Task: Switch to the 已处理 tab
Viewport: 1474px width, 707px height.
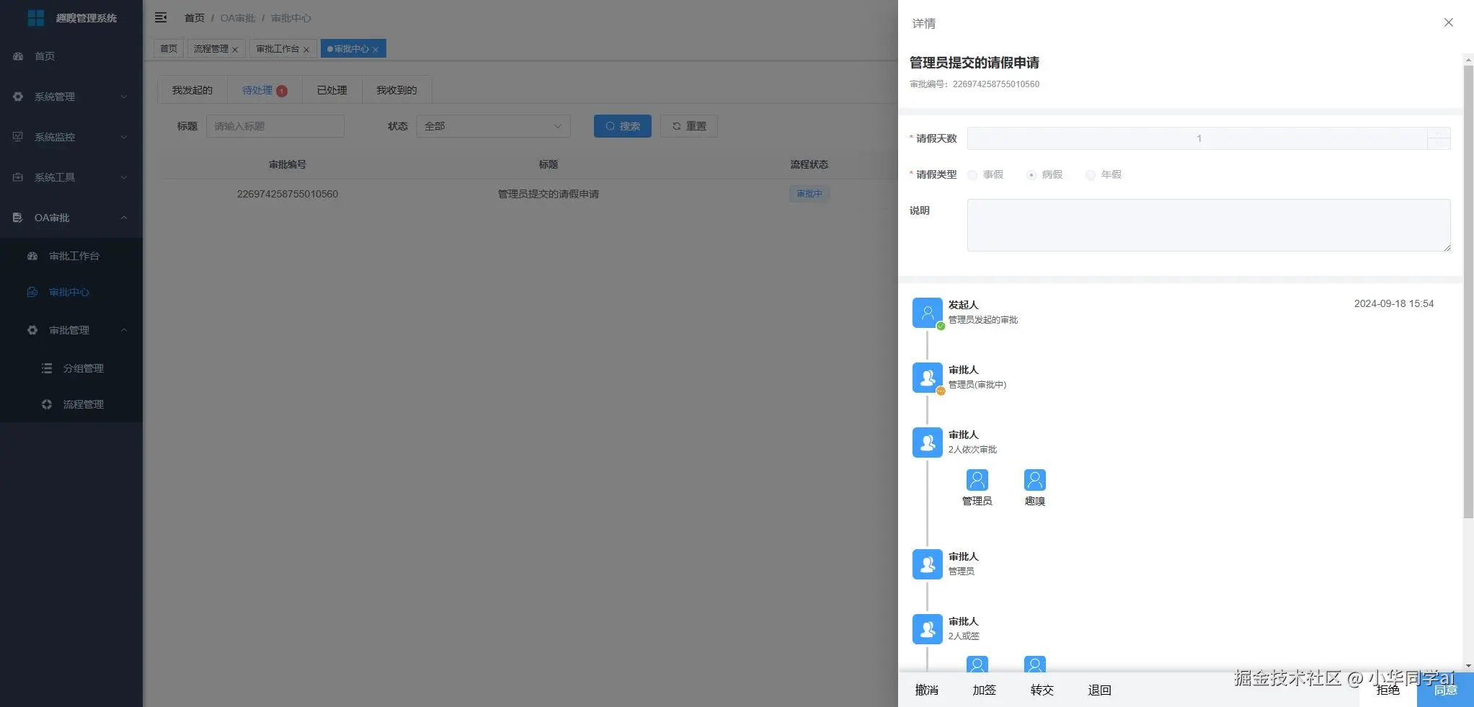Action: [x=332, y=90]
